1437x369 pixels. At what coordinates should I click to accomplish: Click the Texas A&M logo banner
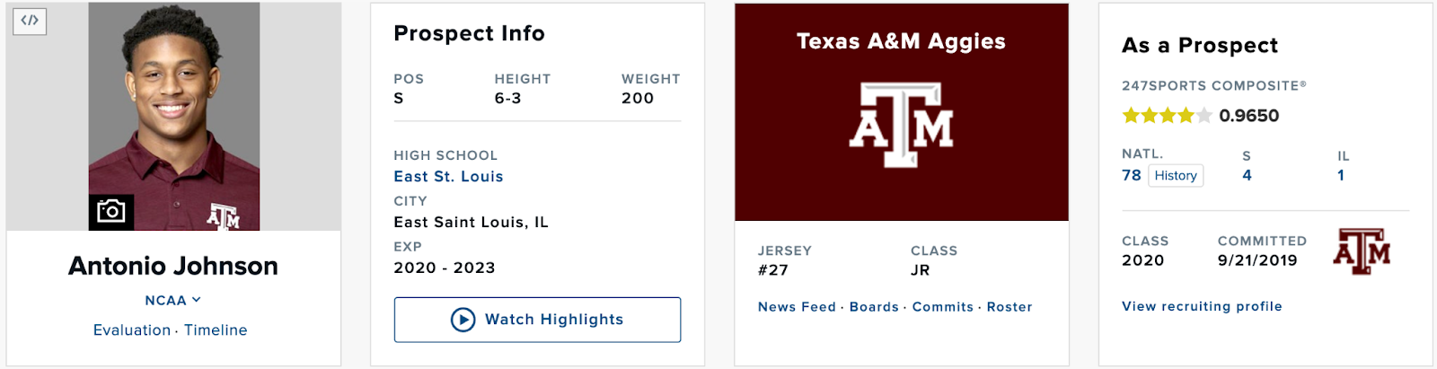[901, 124]
